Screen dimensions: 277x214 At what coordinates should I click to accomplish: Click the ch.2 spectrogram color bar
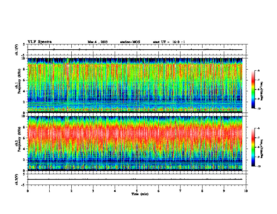pos(253,147)
